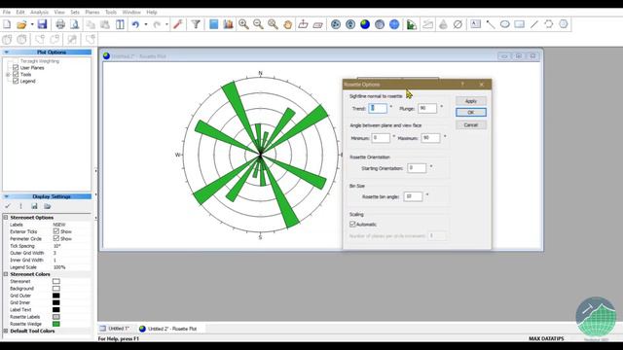Screen dimensions: 623x350
Task: Open the dropdown arrow next to Open icon
Action: [x=32, y=24]
